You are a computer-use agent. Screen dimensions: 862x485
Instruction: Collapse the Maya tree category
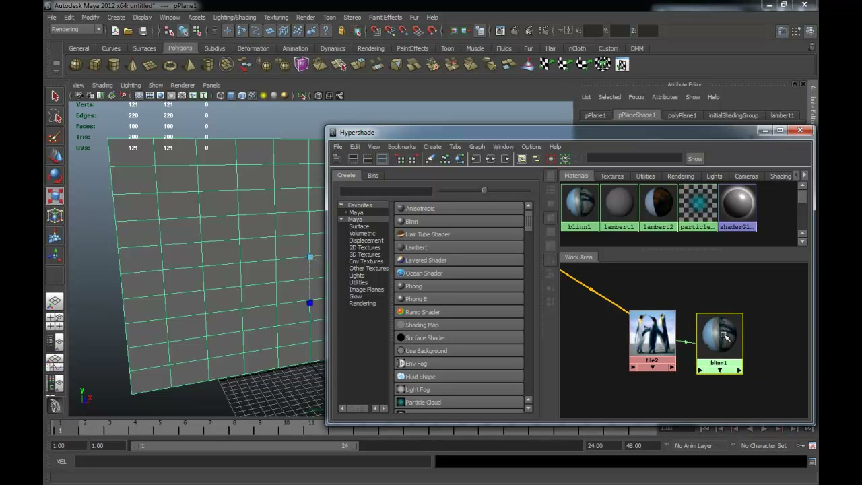(x=341, y=220)
